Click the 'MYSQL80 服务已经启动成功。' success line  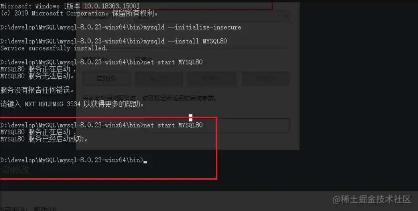pos(44,139)
